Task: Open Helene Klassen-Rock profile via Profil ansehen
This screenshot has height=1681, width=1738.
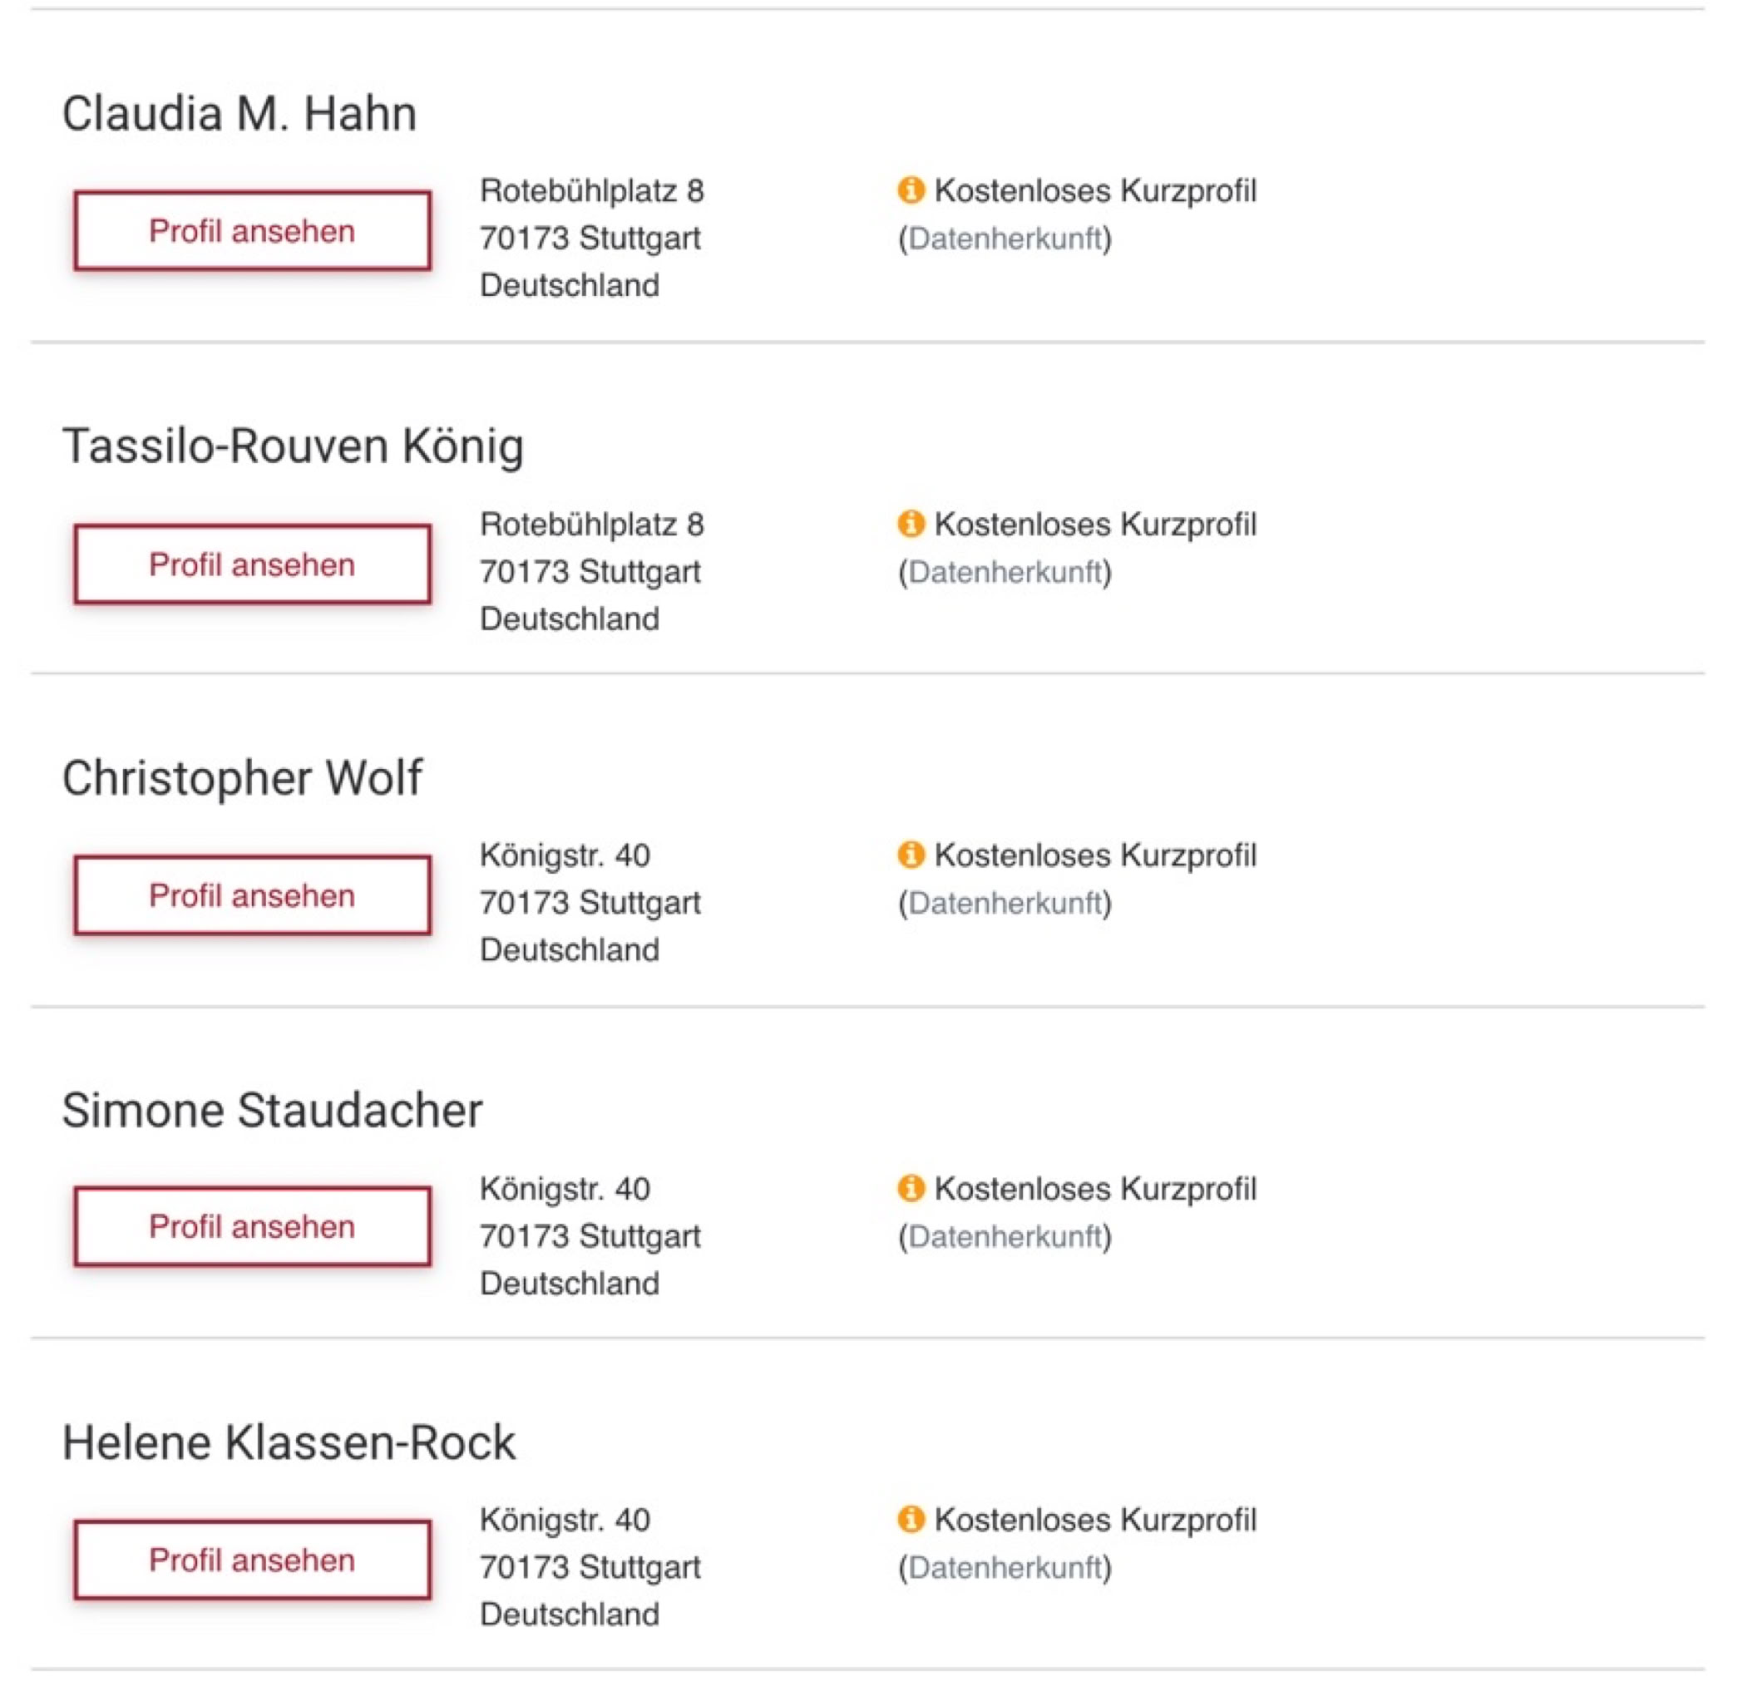Action: (x=253, y=1560)
